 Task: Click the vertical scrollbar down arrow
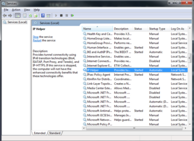pos(190,124)
